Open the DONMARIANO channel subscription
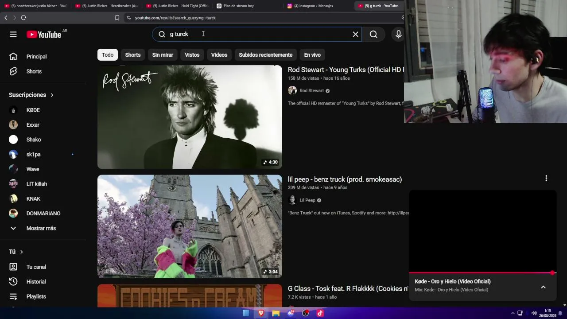This screenshot has height=319, width=567. pos(43,214)
